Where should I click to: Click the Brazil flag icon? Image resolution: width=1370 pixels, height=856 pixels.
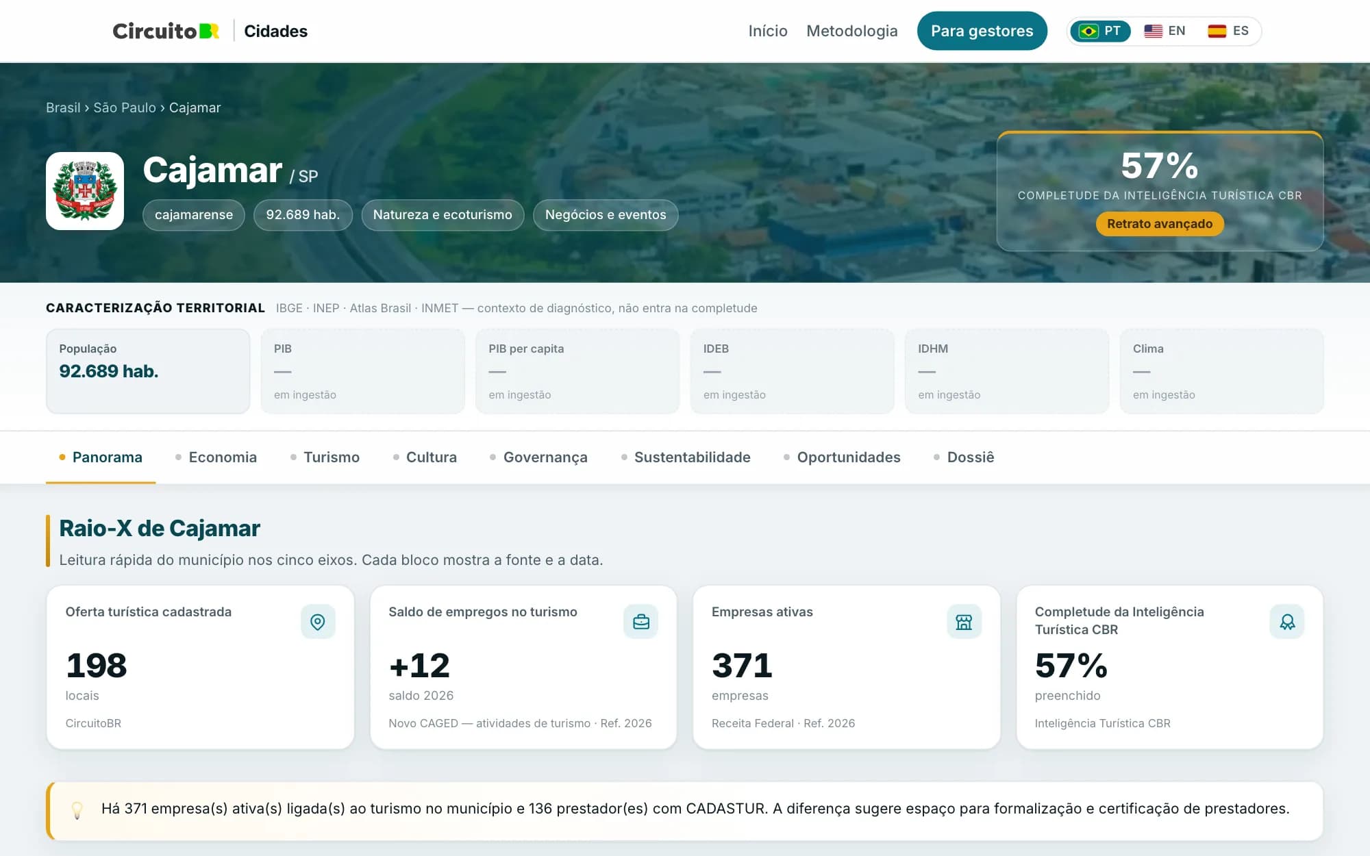click(1088, 31)
